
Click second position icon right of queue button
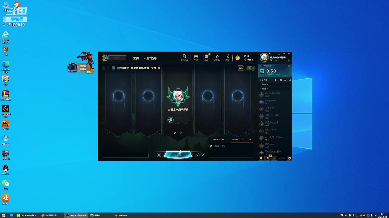point(203,155)
